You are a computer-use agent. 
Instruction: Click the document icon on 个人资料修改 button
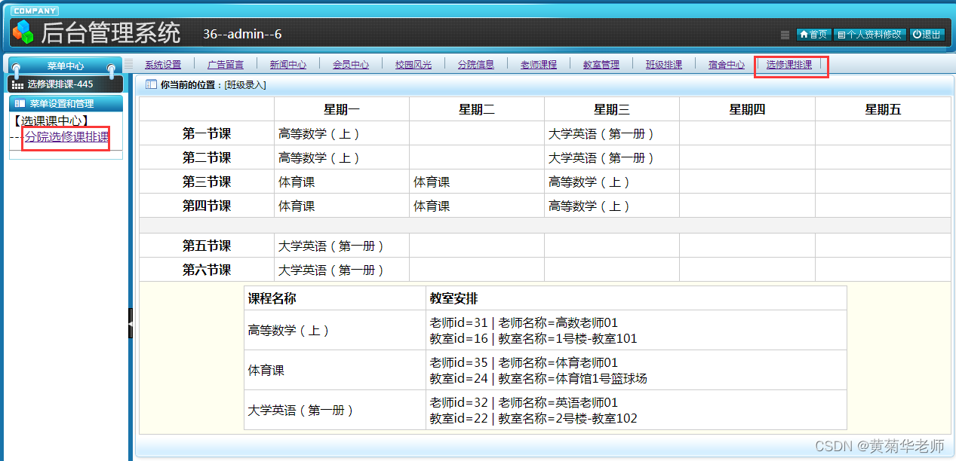(842, 35)
